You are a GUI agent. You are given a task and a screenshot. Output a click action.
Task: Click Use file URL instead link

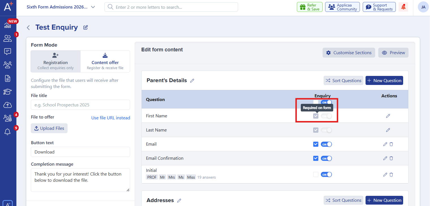(111, 118)
